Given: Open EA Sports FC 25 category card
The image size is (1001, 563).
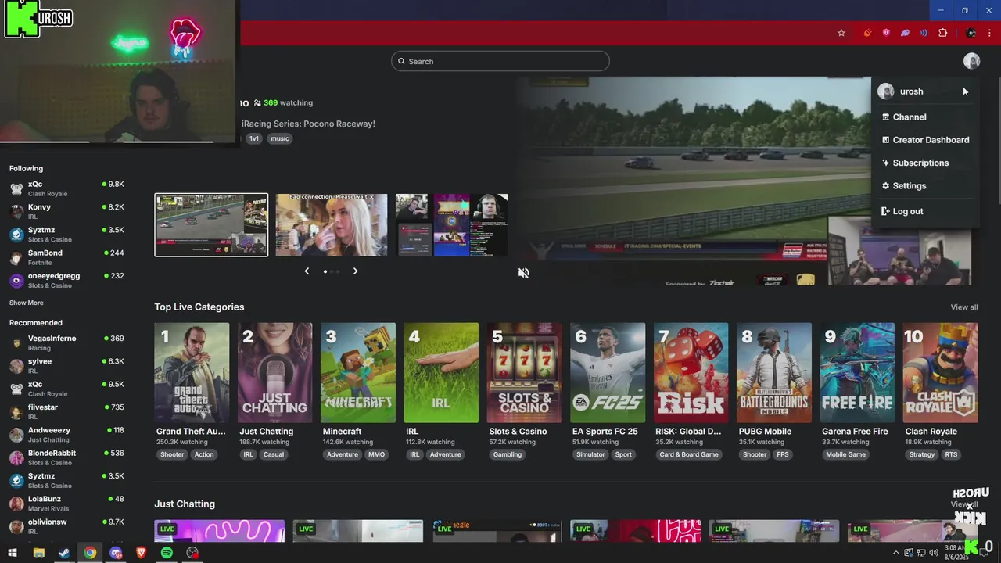Looking at the screenshot, I should point(608,373).
